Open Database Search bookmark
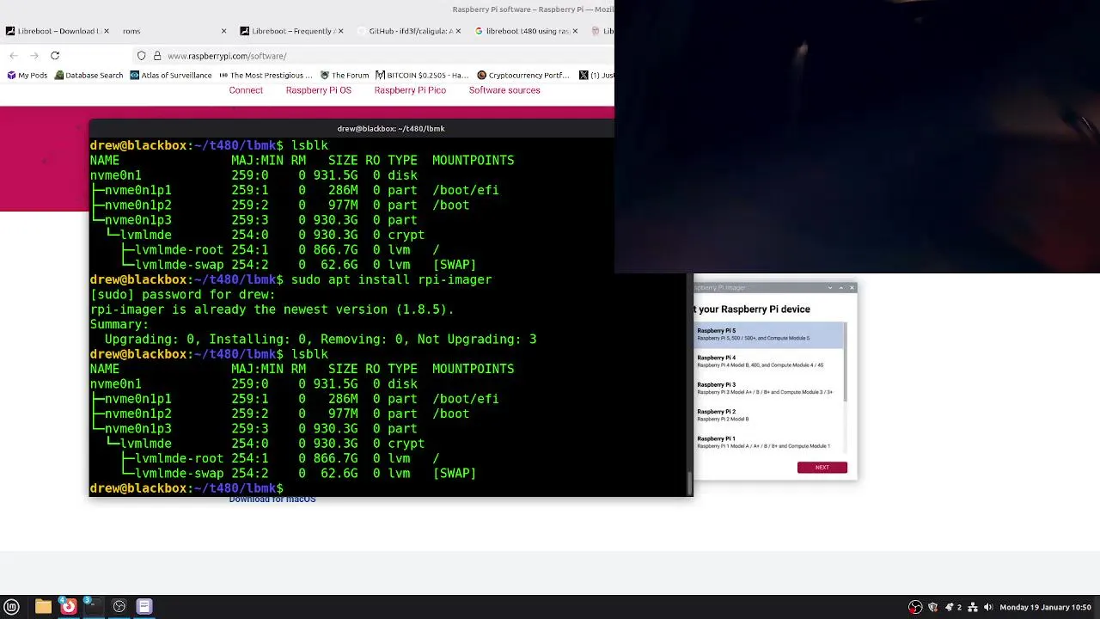The height and width of the screenshot is (619, 1100). point(89,76)
